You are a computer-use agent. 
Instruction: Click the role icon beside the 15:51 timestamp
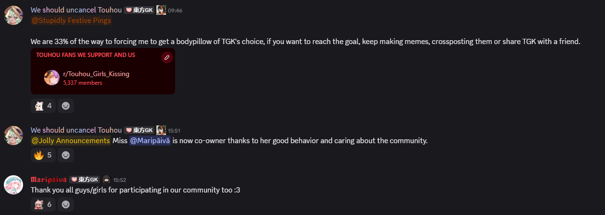point(161,130)
